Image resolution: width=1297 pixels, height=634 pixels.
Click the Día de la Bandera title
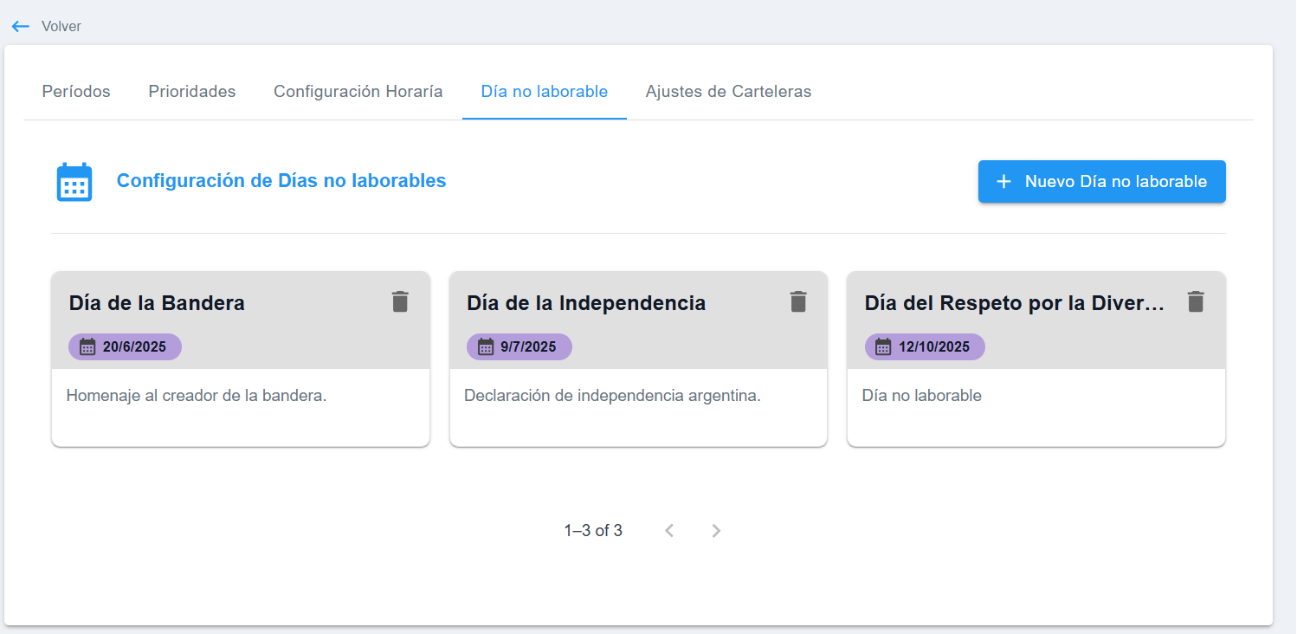click(157, 303)
